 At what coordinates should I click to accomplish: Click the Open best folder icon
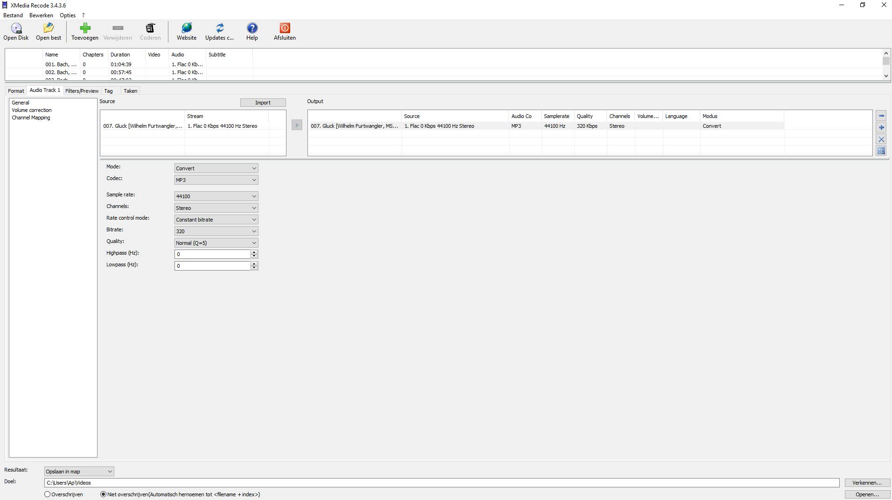[49, 29]
